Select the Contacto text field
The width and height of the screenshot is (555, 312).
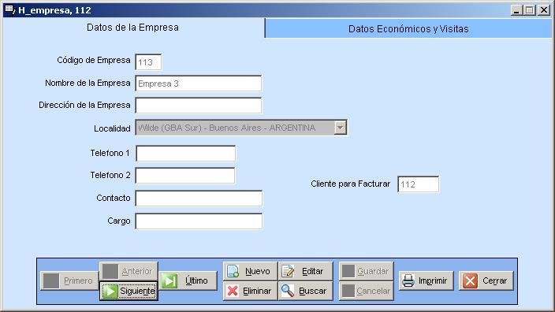[x=199, y=198]
